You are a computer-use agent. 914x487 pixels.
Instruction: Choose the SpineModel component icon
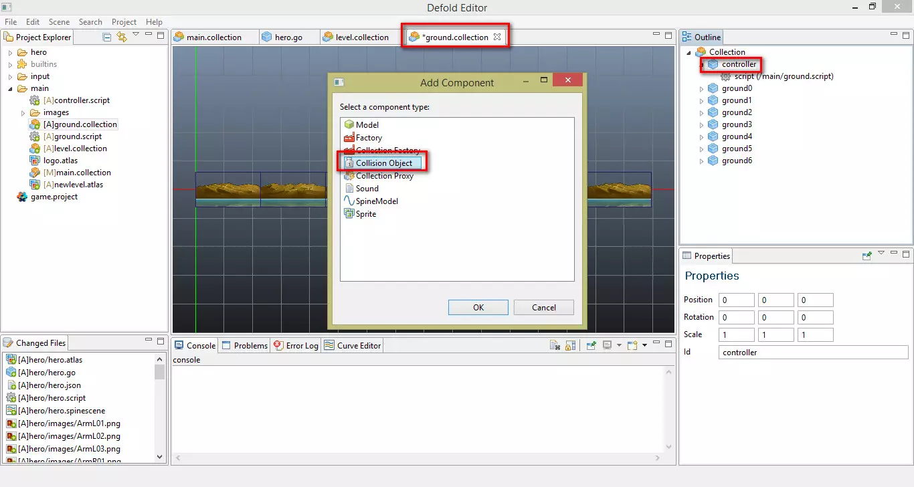point(349,201)
